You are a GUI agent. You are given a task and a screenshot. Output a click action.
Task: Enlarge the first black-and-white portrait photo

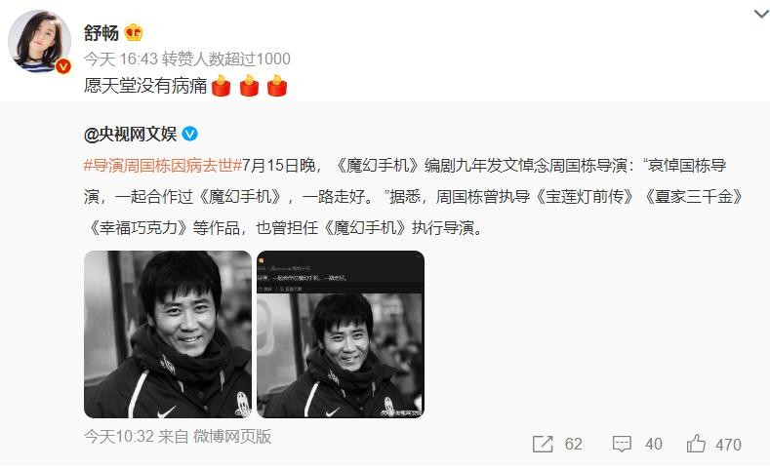point(168,334)
